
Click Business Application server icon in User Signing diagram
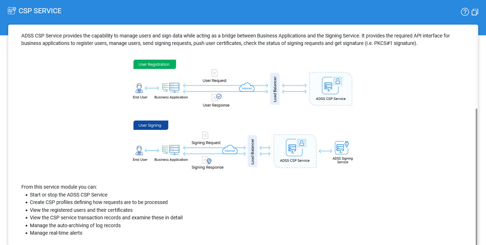click(x=171, y=150)
